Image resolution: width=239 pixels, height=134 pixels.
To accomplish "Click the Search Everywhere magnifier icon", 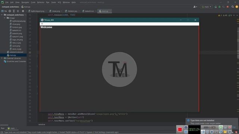I will click(x=233, y=7).
